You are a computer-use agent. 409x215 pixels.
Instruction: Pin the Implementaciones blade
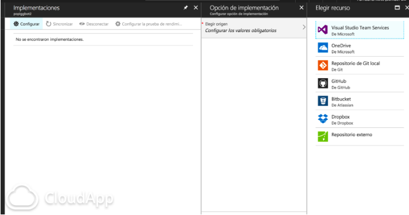[x=185, y=8]
